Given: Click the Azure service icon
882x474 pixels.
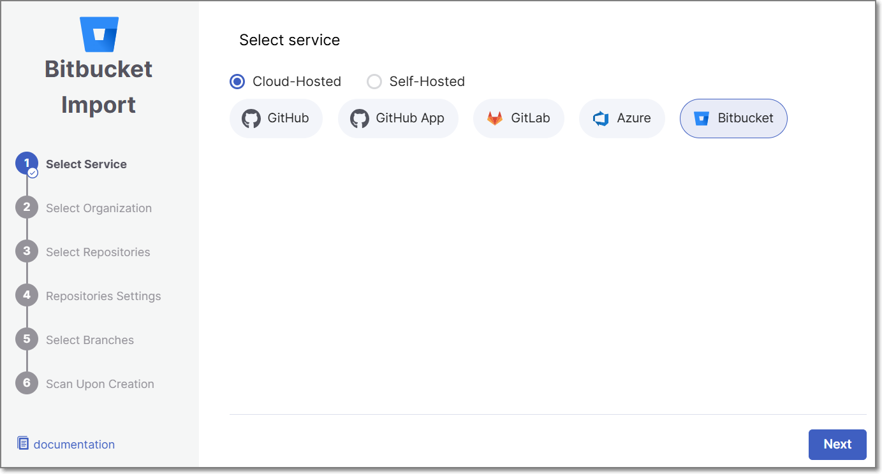Looking at the screenshot, I should click(600, 118).
